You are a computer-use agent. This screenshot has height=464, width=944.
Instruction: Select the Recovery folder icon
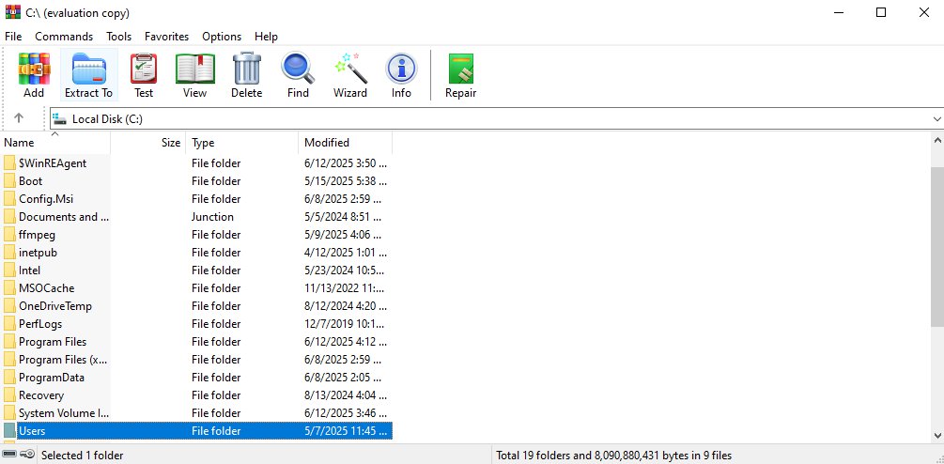click(9, 395)
